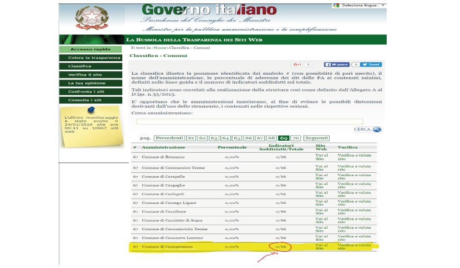Click Vai al Sito for Comune di Carlopoli

(x=322, y=194)
